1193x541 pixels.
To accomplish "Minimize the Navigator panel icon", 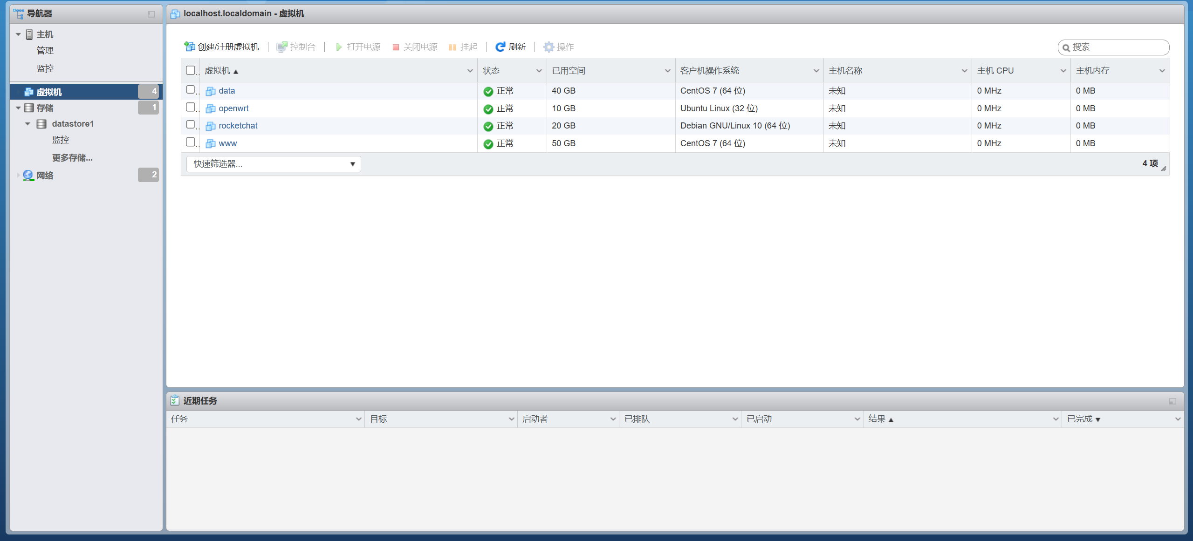I will [x=151, y=14].
